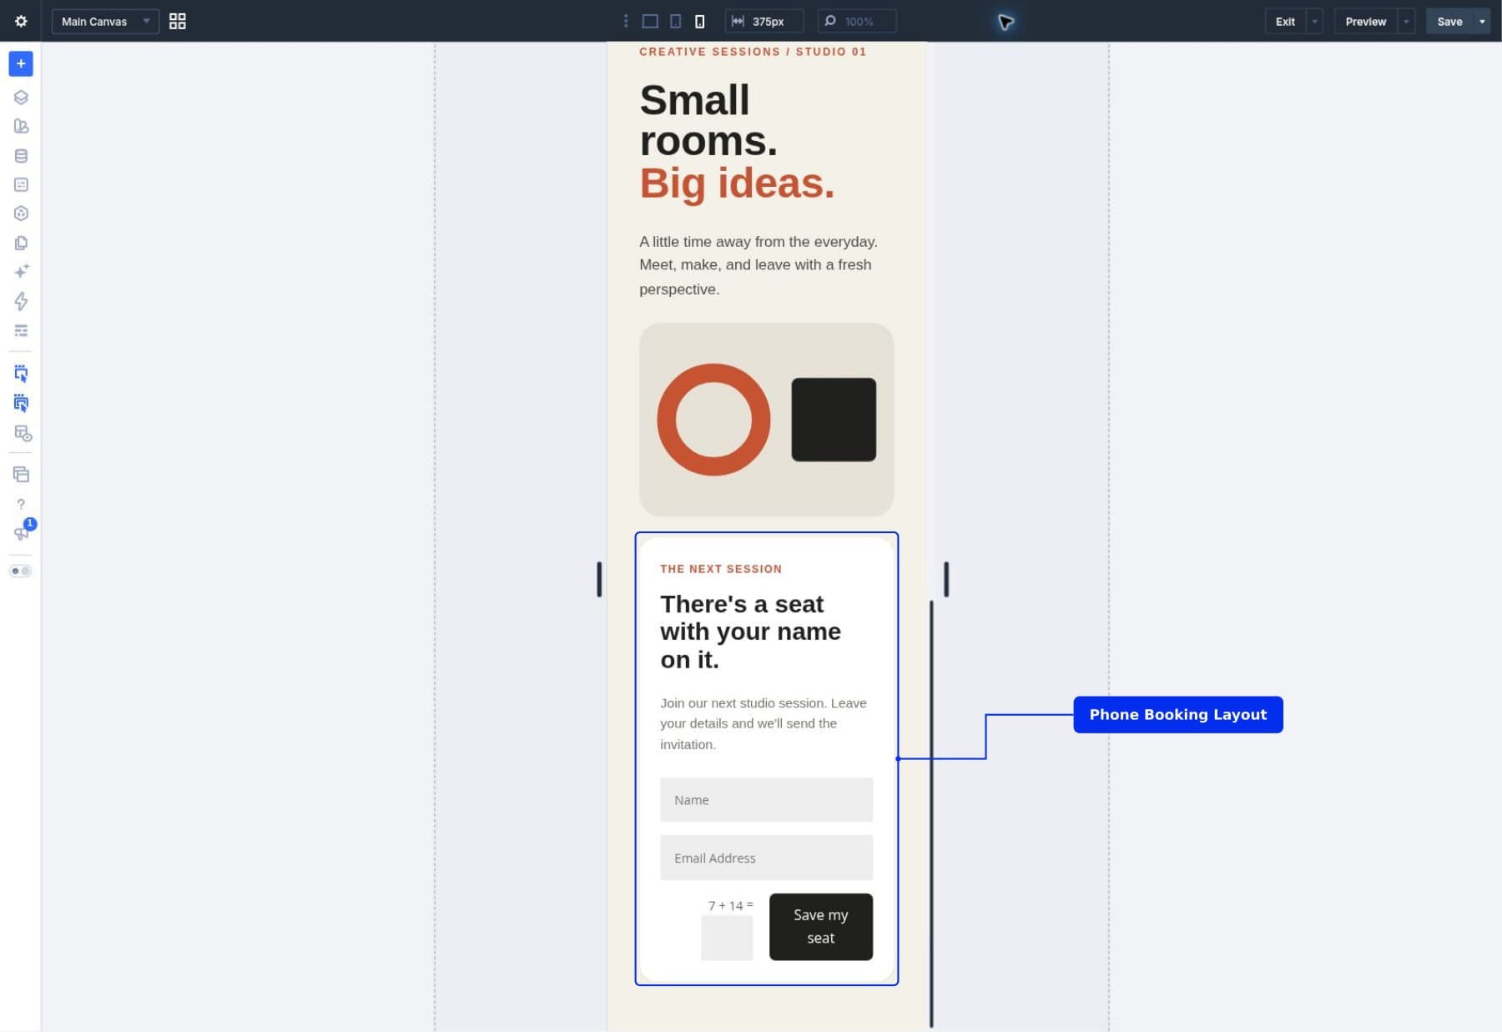
Task: Select the Small rooms. Big ideas. heading
Action: click(x=737, y=141)
